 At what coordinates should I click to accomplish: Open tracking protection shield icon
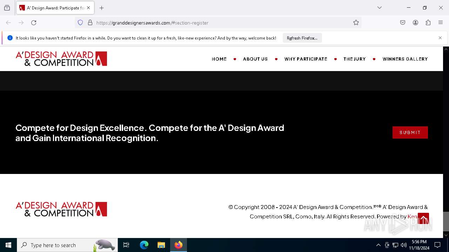click(80, 23)
